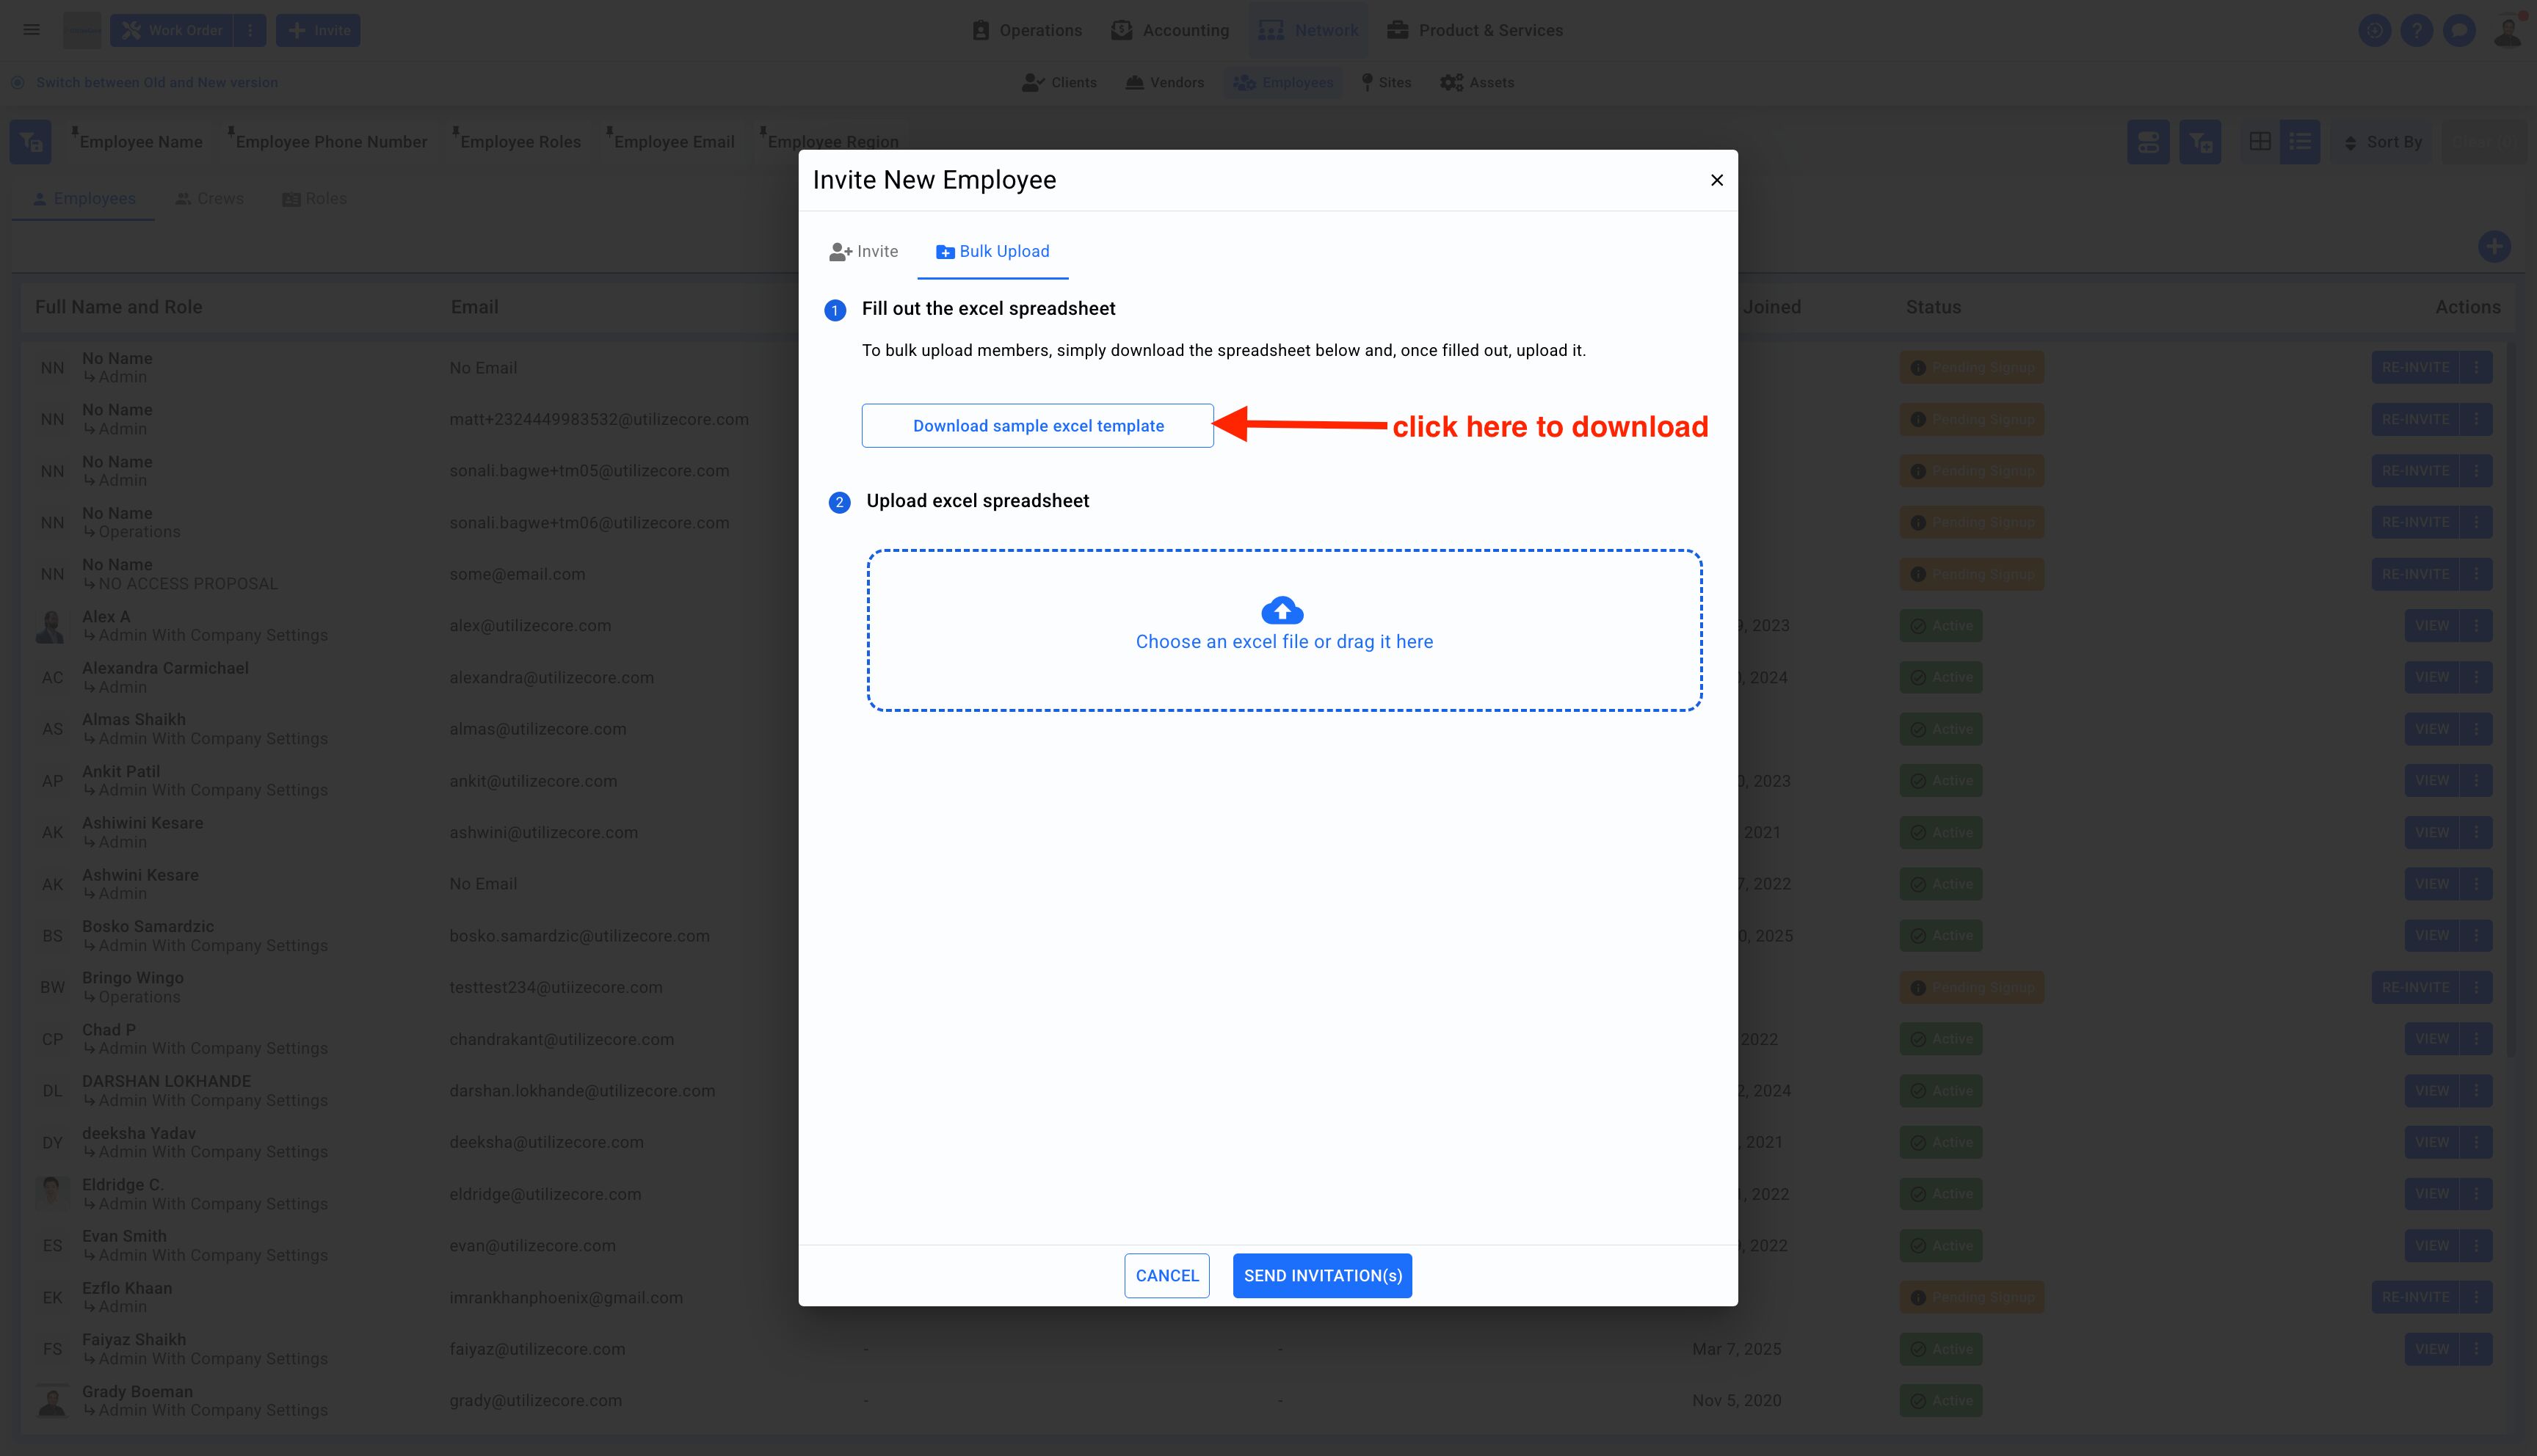This screenshot has height=1456, width=2537.
Task: Switch to grid view icon
Action: coord(2259,142)
